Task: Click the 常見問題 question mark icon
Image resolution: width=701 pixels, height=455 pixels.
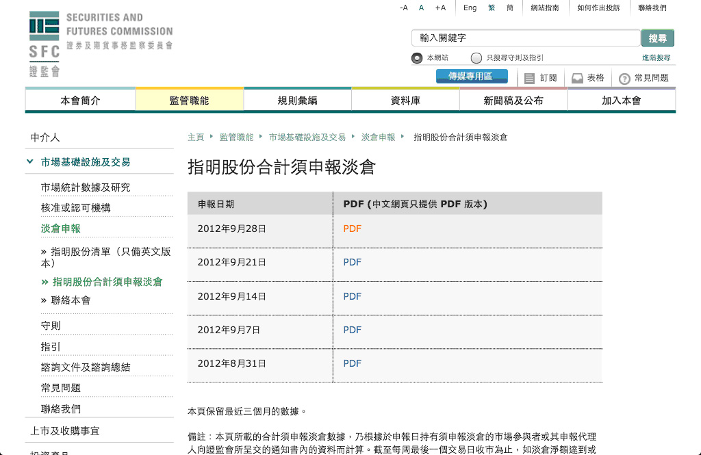Action: click(x=624, y=79)
